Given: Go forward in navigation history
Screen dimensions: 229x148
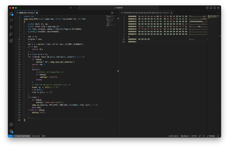Looking at the screenshot, I should (x=75, y=8).
